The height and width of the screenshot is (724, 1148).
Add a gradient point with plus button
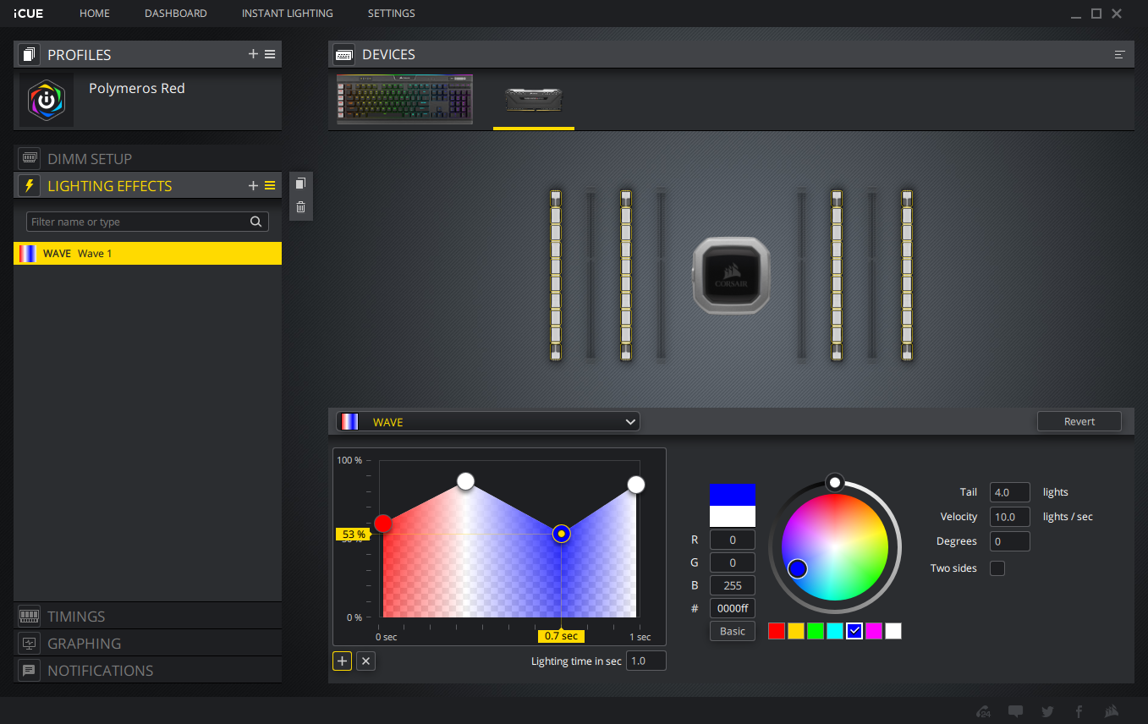coord(342,661)
